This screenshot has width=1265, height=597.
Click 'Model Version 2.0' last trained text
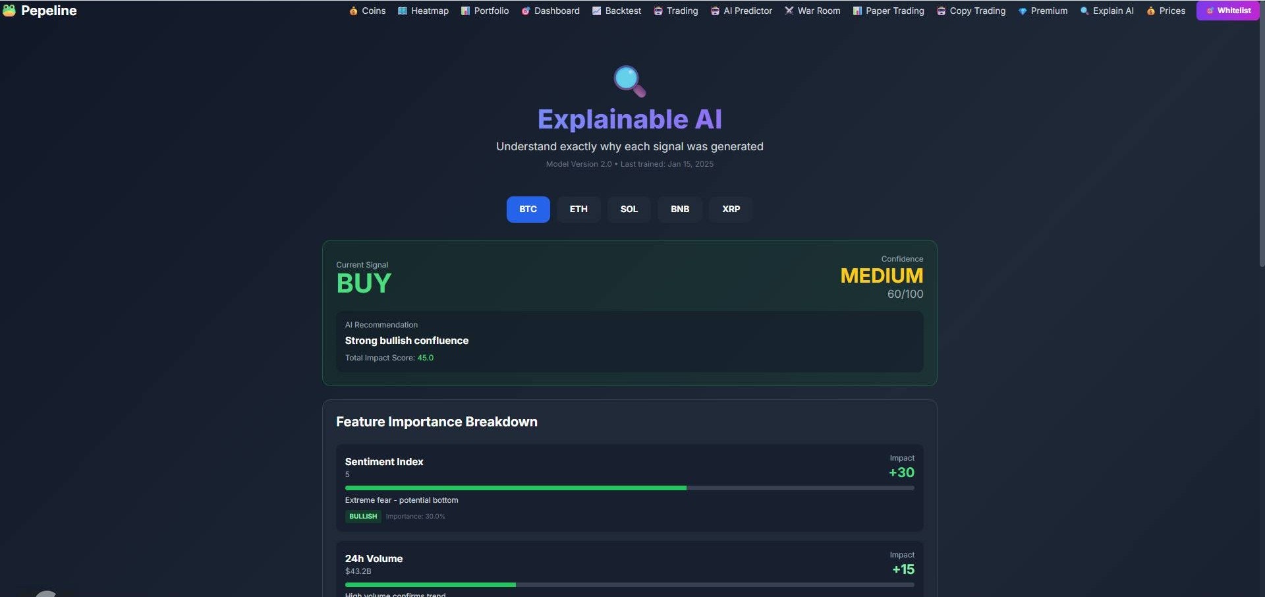[x=629, y=164]
